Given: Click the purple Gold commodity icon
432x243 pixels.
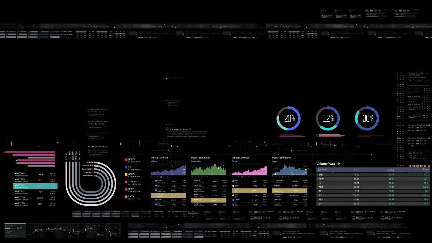Looking at the screenshot, I should 233,181.
